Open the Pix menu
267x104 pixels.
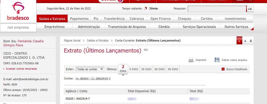pos(96,19)
